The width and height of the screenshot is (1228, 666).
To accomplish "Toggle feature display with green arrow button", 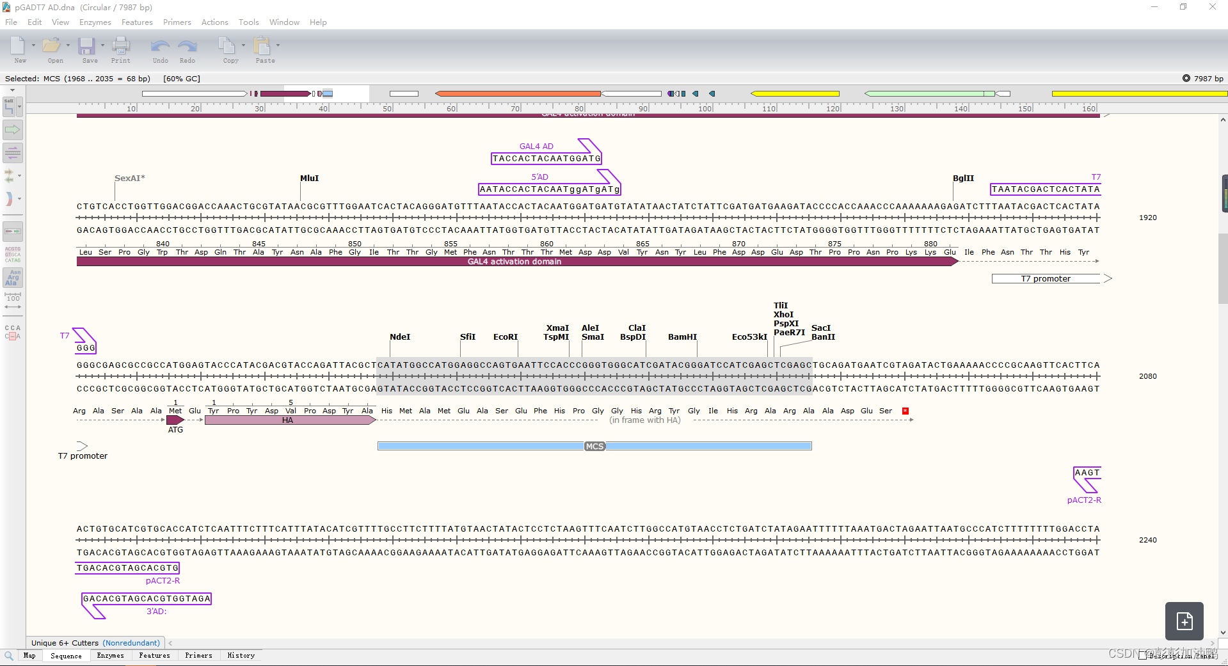I will pos(13,130).
